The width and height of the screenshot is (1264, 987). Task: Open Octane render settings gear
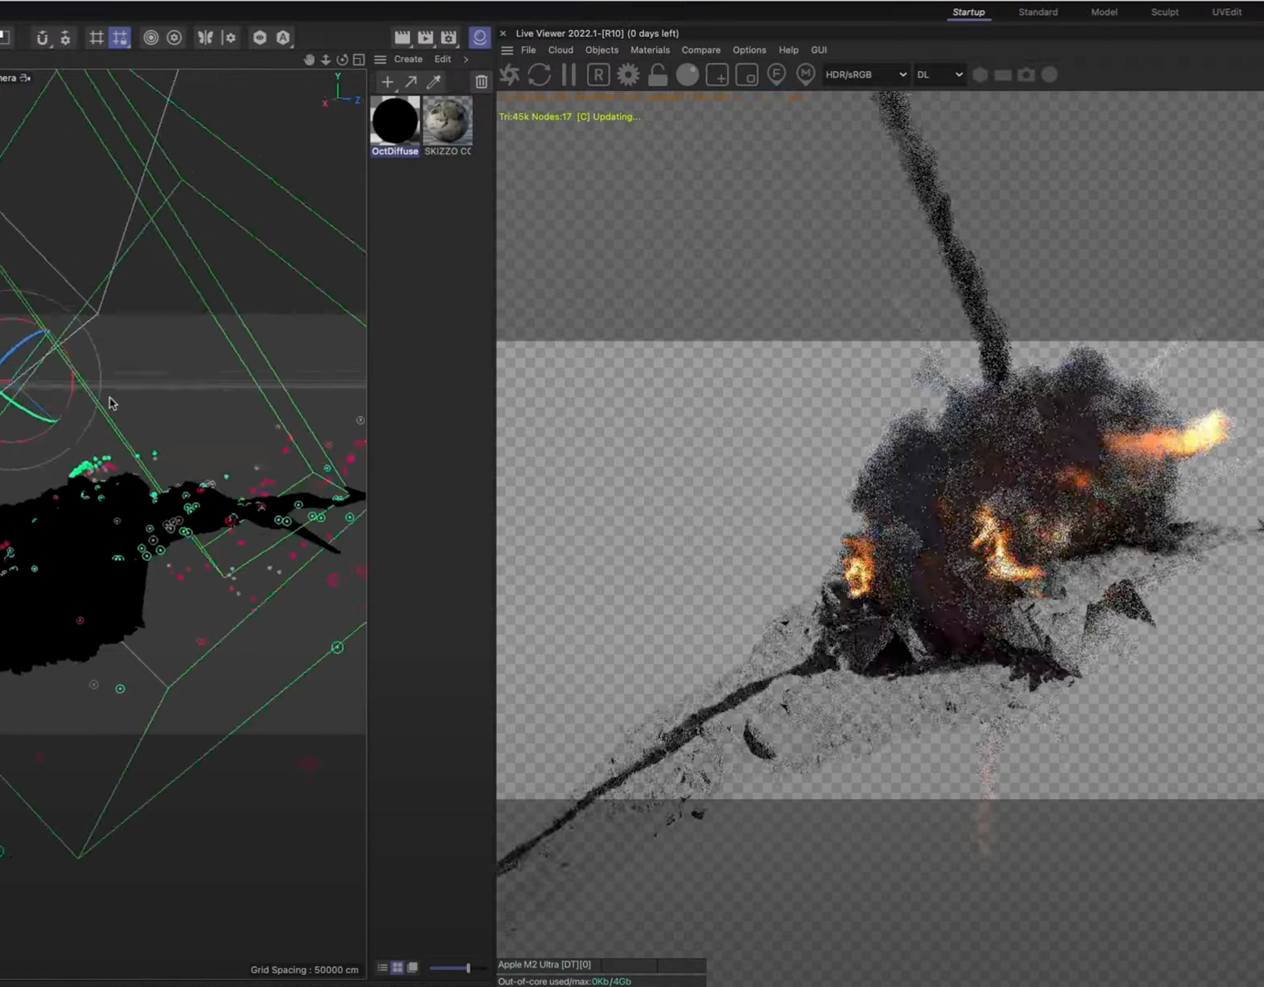coord(628,75)
